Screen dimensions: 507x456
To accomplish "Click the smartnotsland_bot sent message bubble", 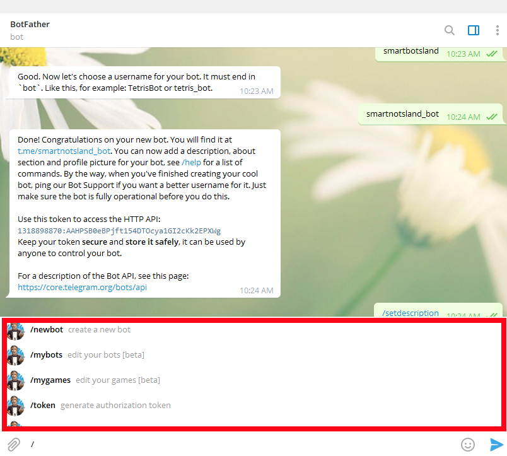I will [x=403, y=114].
